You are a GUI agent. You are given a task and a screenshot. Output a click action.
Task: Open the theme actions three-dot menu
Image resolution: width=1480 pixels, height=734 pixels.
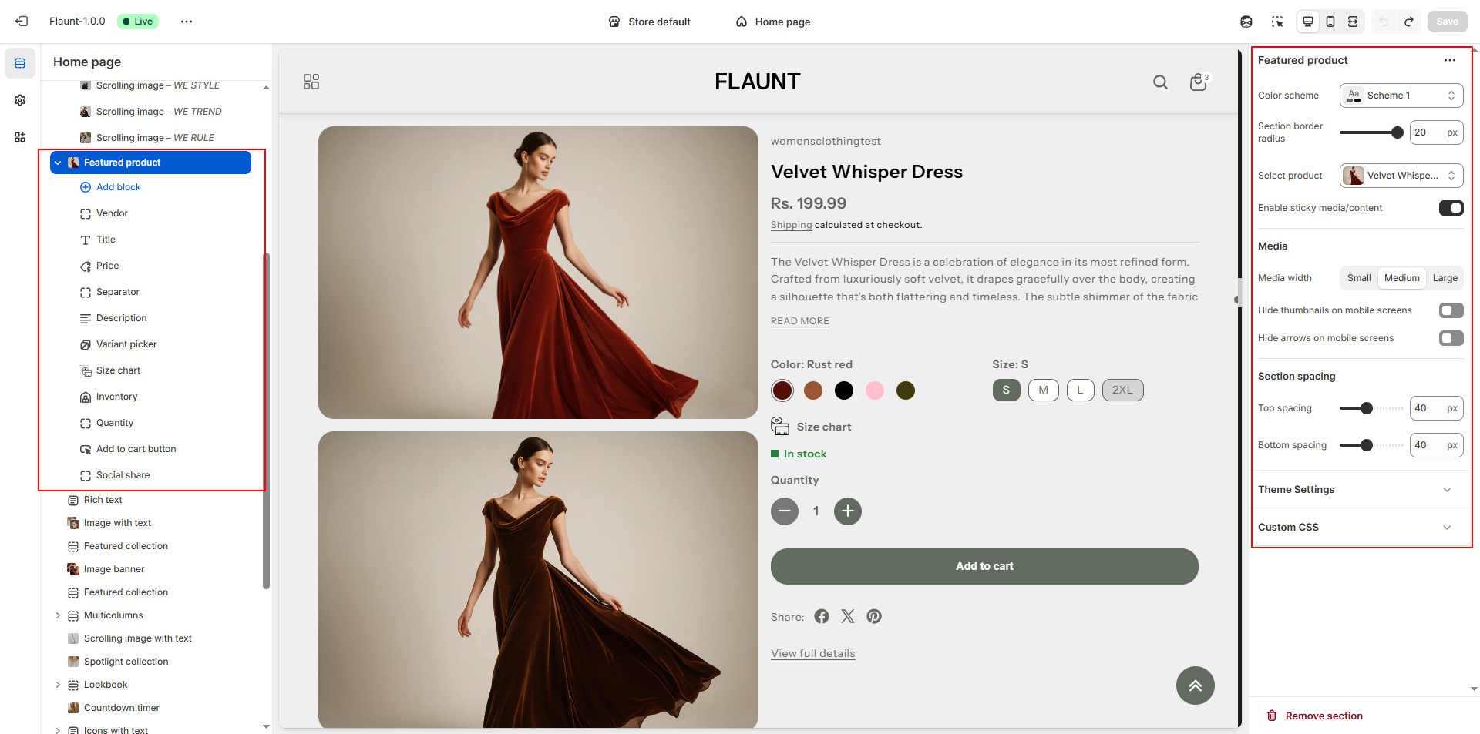[x=187, y=22]
